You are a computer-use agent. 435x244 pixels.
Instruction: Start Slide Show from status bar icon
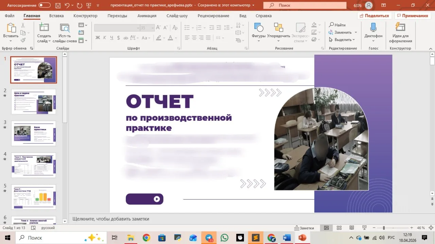[x=364, y=228]
